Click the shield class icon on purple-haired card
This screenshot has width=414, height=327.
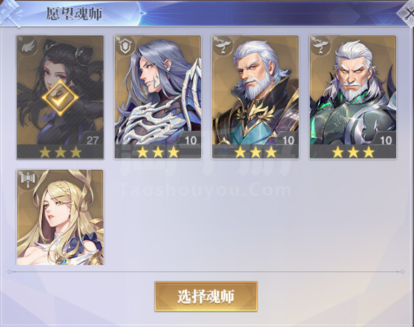123,47
